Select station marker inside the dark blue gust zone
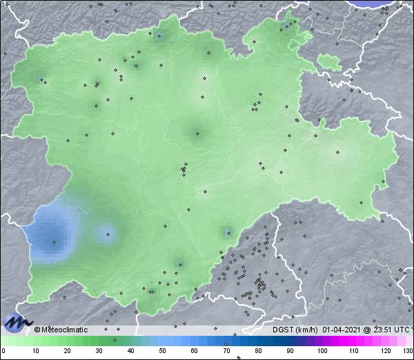Viewport: 414px width, 360px height. pyautogui.click(x=54, y=242)
